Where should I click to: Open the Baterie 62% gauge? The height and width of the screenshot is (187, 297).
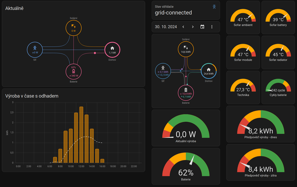coord(186,166)
